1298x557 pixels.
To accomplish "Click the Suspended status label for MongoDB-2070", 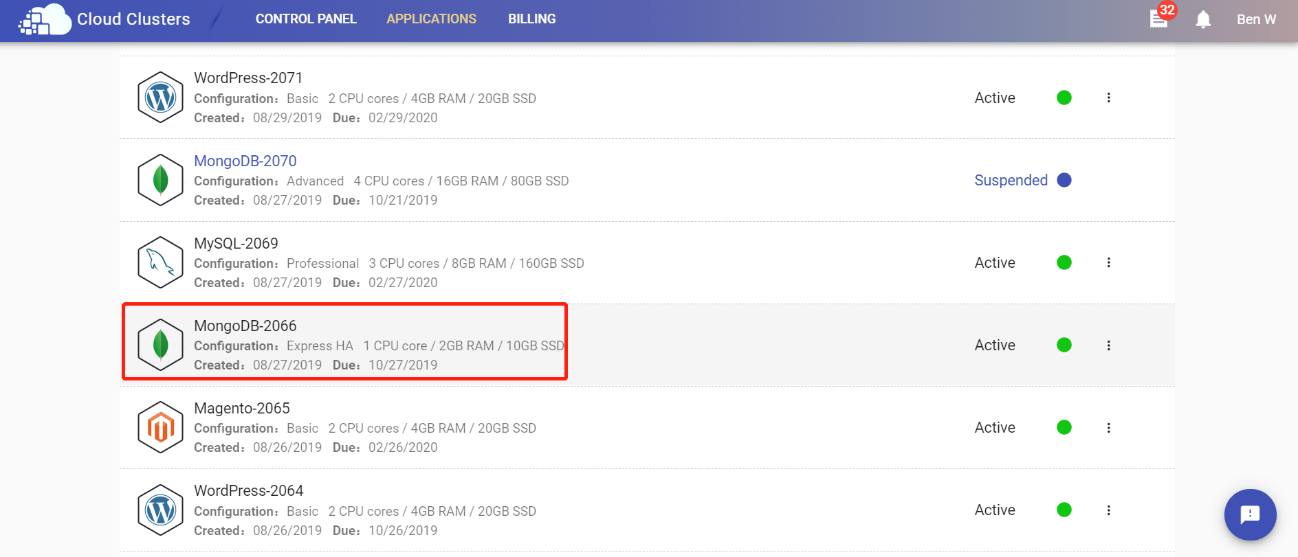I will tap(1011, 180).
